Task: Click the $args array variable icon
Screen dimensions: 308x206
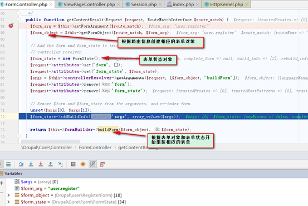Action: click(17, 182)
